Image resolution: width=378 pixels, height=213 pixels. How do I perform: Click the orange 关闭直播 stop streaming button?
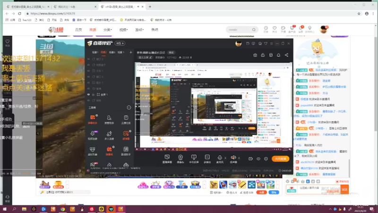click(x=280, y=159)
